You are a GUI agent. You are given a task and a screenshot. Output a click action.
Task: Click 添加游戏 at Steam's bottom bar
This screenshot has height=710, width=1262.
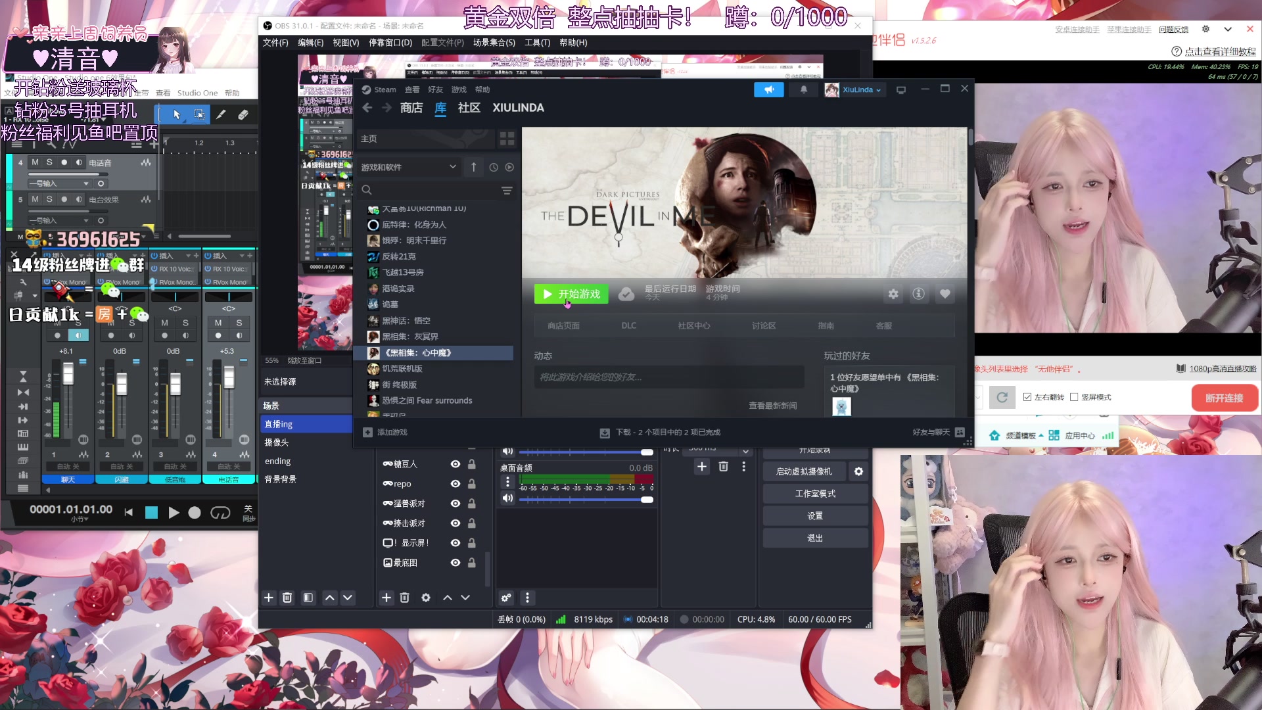pyautogui.click(x=385, y=432)
